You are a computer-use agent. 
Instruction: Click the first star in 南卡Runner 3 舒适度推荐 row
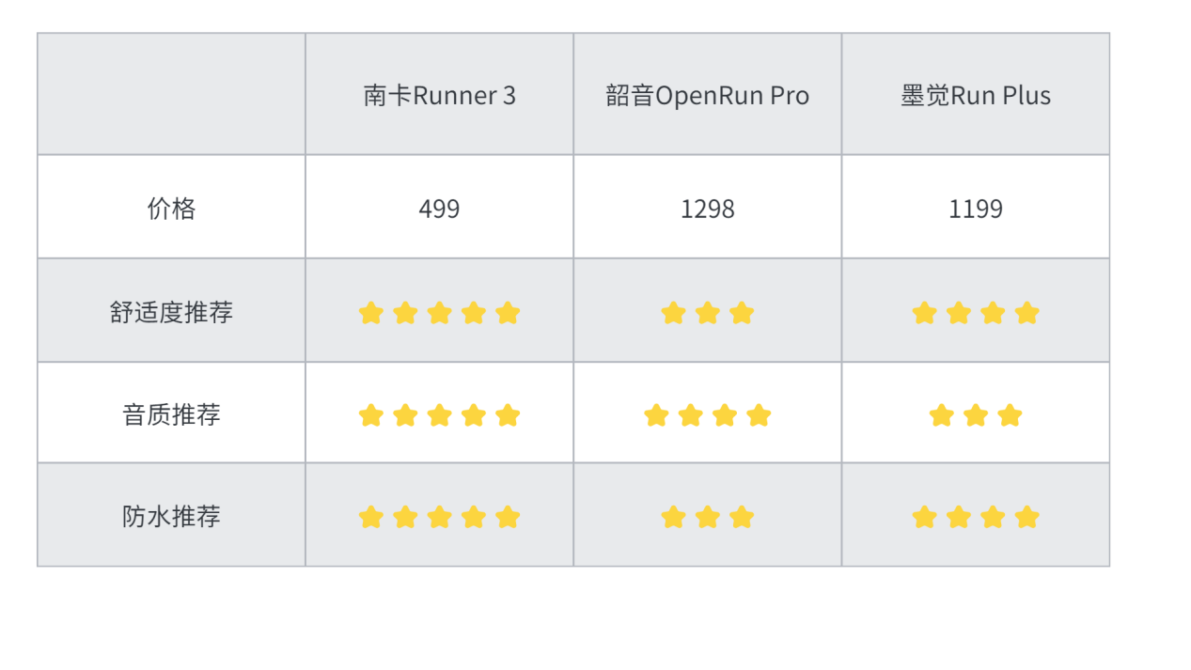point(371,313)
